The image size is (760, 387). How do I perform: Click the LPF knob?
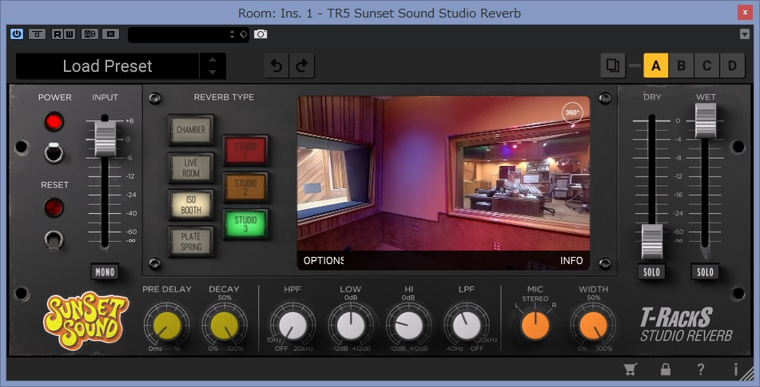[467, 326]
